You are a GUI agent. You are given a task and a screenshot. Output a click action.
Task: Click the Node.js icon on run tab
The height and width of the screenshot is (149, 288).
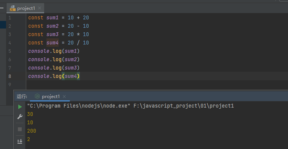[x=37, y=96]
